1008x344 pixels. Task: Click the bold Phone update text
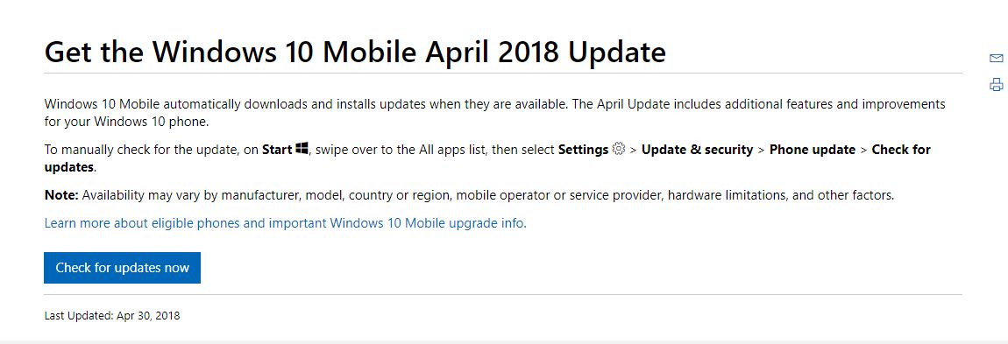point(812,150)
